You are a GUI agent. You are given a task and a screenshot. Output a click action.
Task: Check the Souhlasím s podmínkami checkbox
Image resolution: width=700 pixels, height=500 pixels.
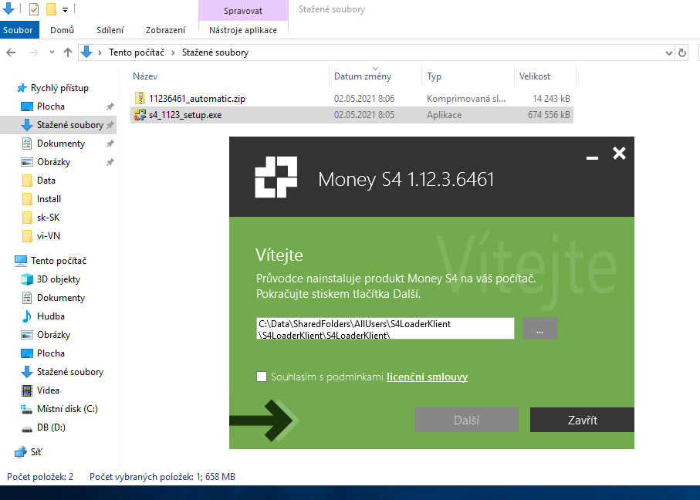[262, 377]
